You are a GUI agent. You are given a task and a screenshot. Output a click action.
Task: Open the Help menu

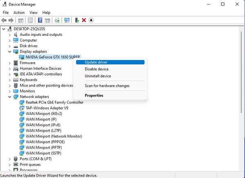point(46,13)
